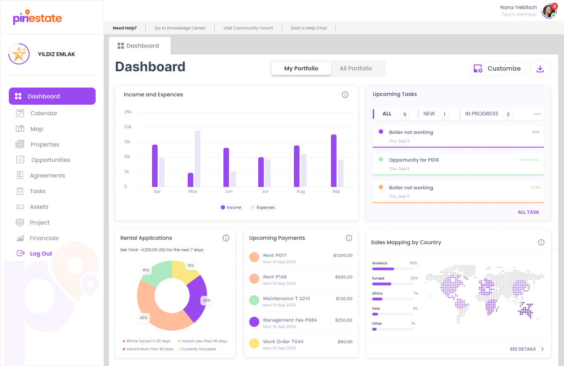Open See Details for Sales Mapping
The image size is (564, 366).
[523, 349]
